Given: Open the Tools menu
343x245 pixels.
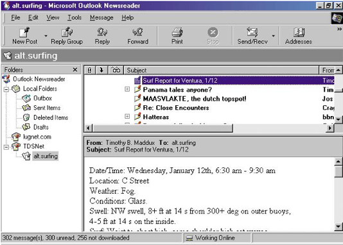Looking at the screenshot, I should pyautogui.click(x=75, y=17).
